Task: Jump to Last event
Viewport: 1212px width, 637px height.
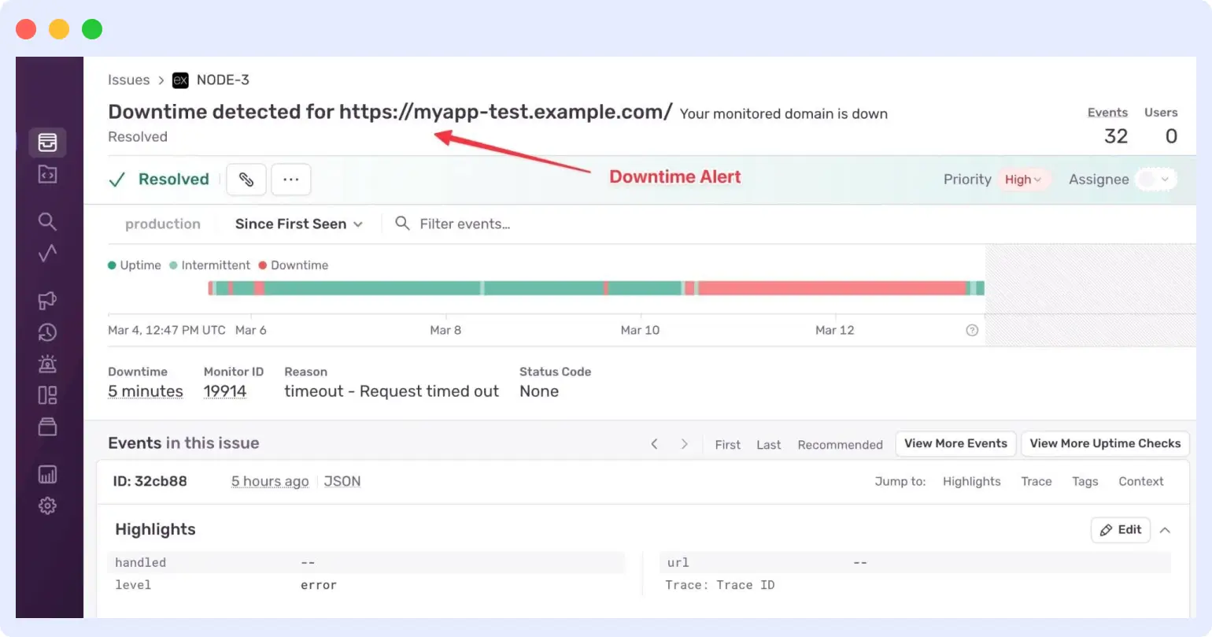Action: 769,445
